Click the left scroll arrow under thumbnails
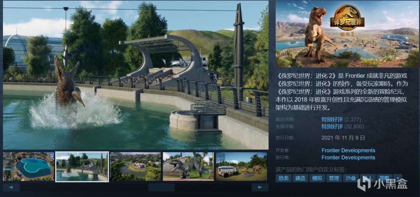This screenshot has height=197, width=420. 11,187
